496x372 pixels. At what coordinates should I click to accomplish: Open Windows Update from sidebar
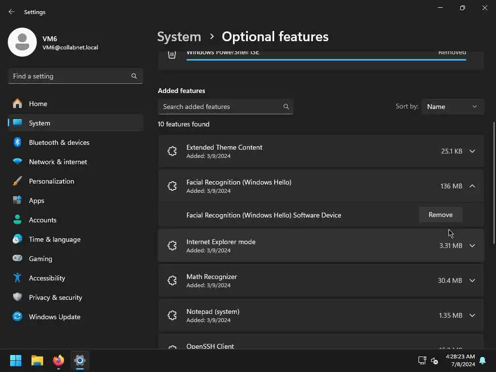54,317
